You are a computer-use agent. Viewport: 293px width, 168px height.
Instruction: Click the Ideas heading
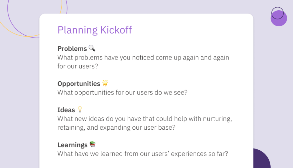pos(66,110)
